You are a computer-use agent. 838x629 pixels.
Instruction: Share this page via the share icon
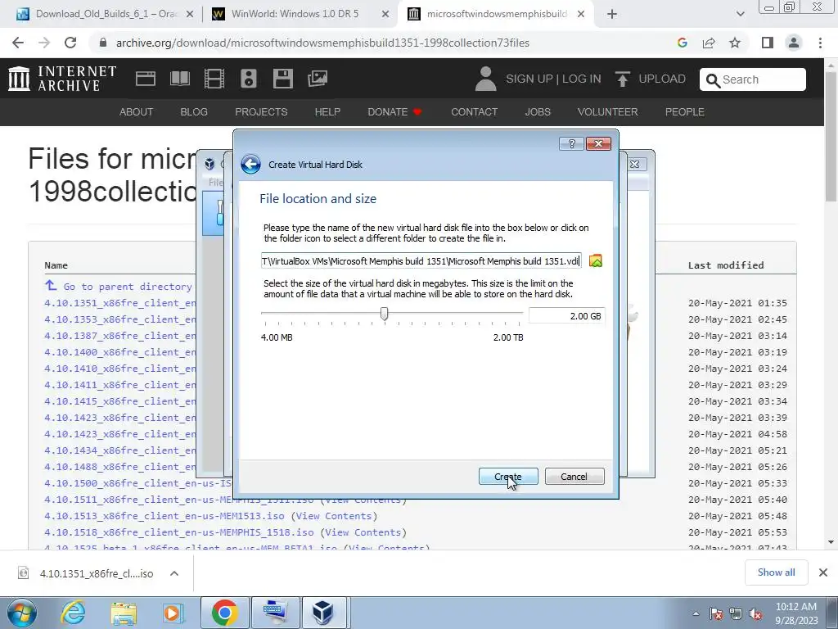[709, 43]
